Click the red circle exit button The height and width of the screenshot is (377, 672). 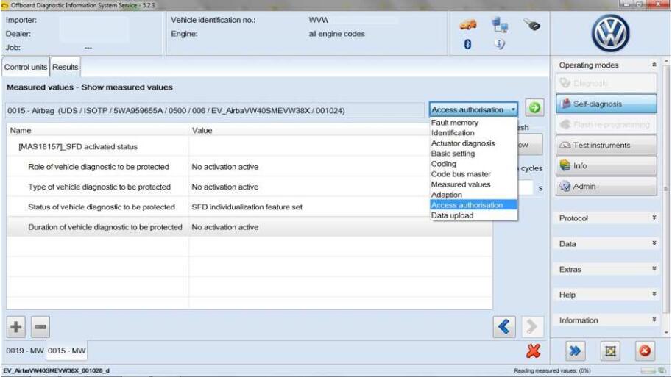tap(645, 351)
